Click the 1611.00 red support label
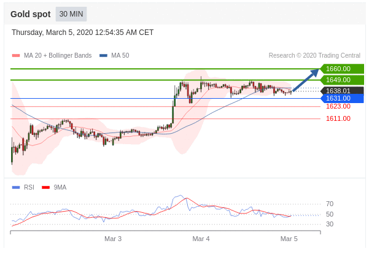369x254 pixels. [338, 118]
